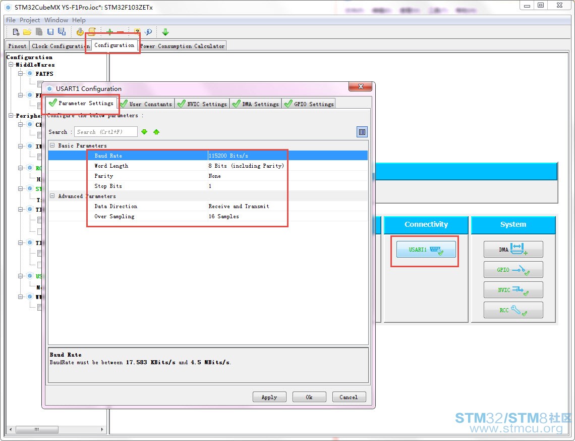The height and width of the screenshot is (441, 575).
Task: Click into the parameter Search field
Action: (105, 132)
